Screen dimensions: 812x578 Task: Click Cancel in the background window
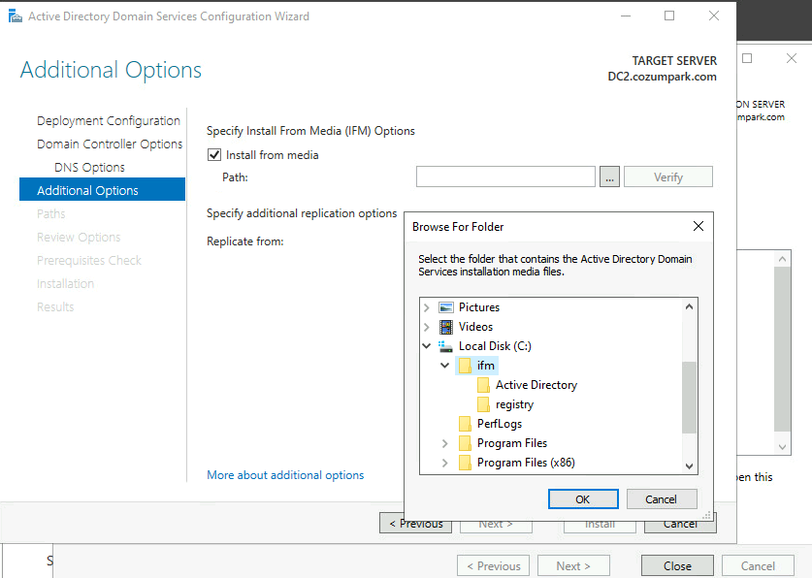coord(758,566)
